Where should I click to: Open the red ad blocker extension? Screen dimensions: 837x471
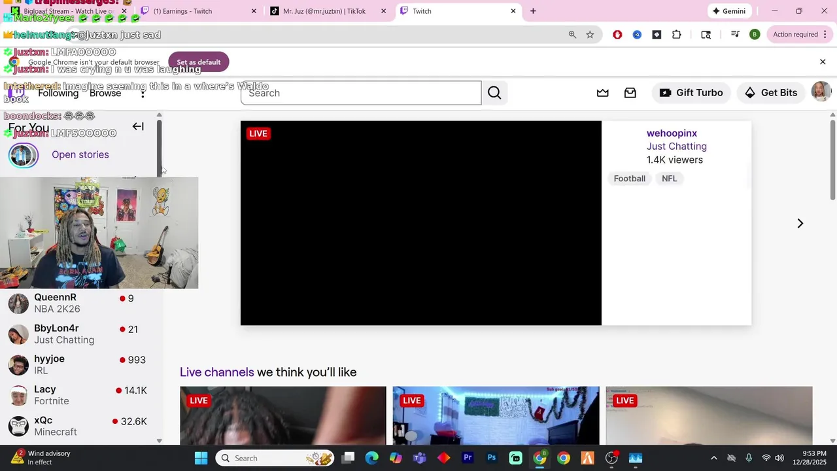pyautogui.click(x=617, y=35)
